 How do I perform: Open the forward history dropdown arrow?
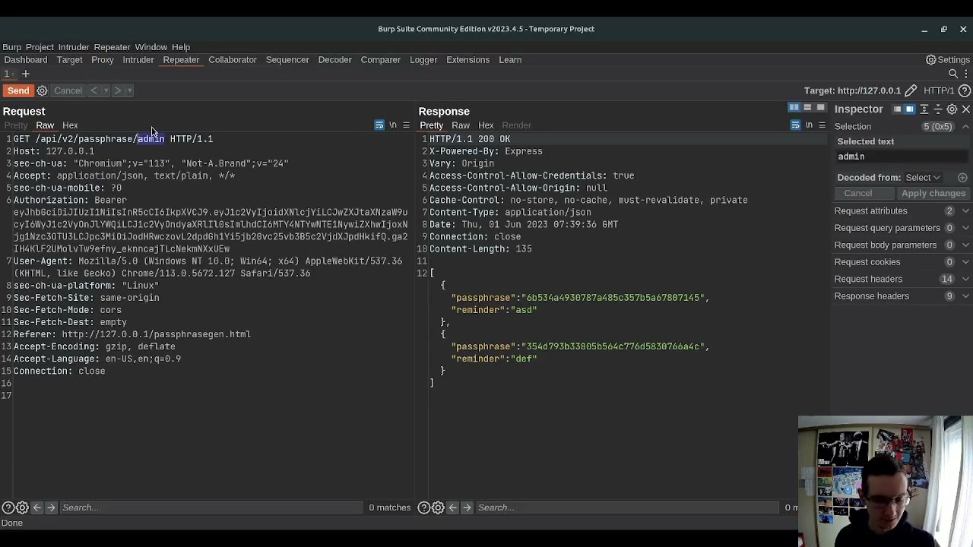(x=129, y=90)
